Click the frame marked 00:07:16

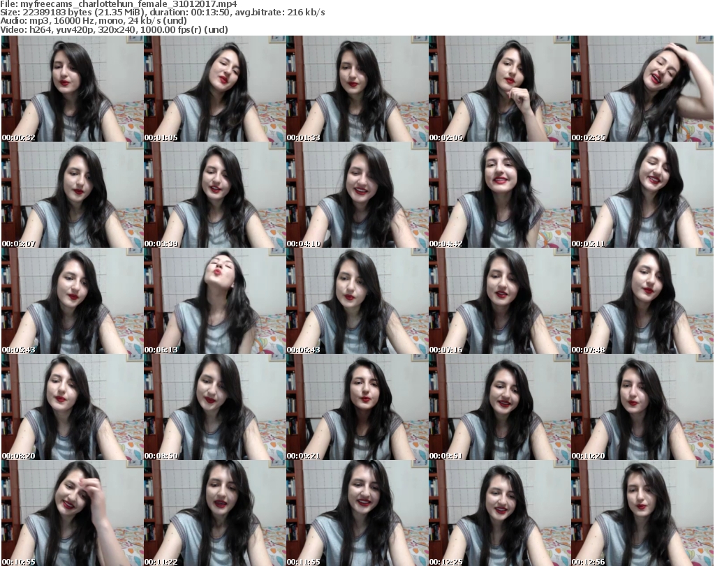(x=499, y=301)
